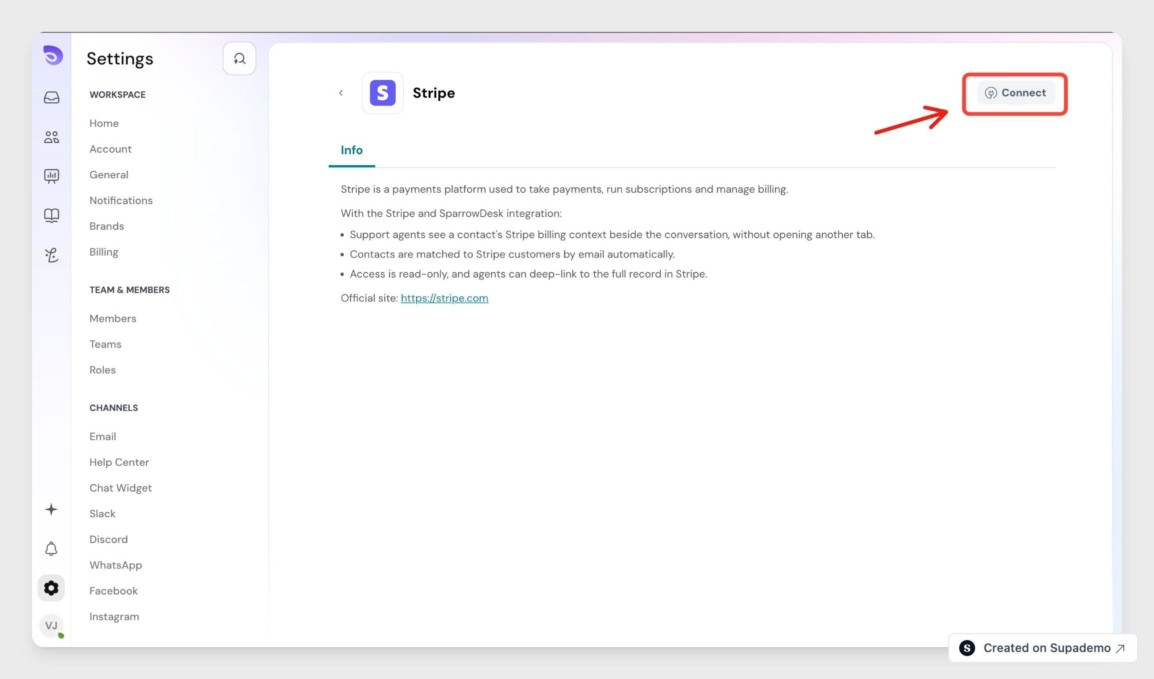Click the automation sprout icon
Image resolution: width=1154 pixels, height=679 pixels.
51,255
